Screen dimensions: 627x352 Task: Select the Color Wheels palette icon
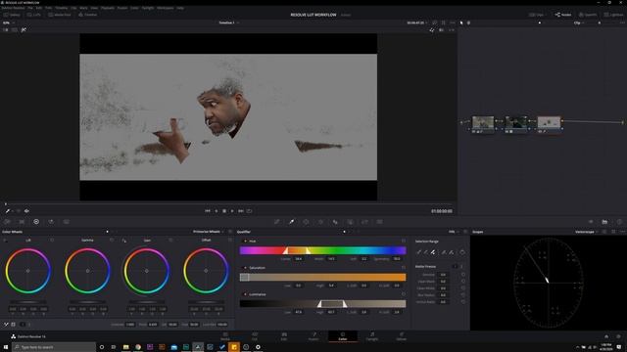(36, 222)
